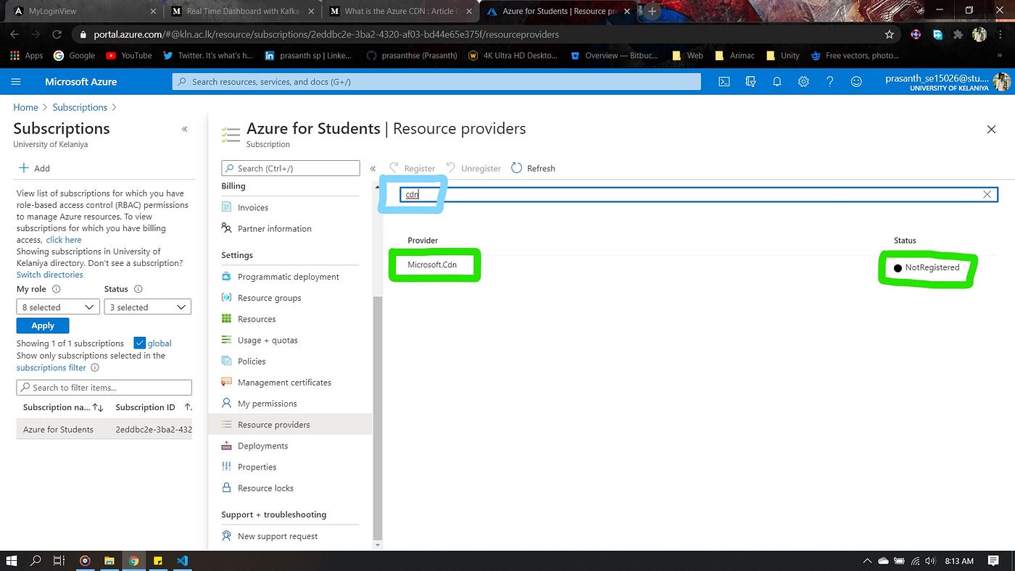The width and height of the screenshot is (1015, 571).
Task: Open File Explorer from the taskbar
Action: pos(109,561)
